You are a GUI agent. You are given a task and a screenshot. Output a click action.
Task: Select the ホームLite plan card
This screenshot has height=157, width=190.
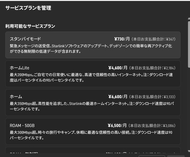[93, 74]
